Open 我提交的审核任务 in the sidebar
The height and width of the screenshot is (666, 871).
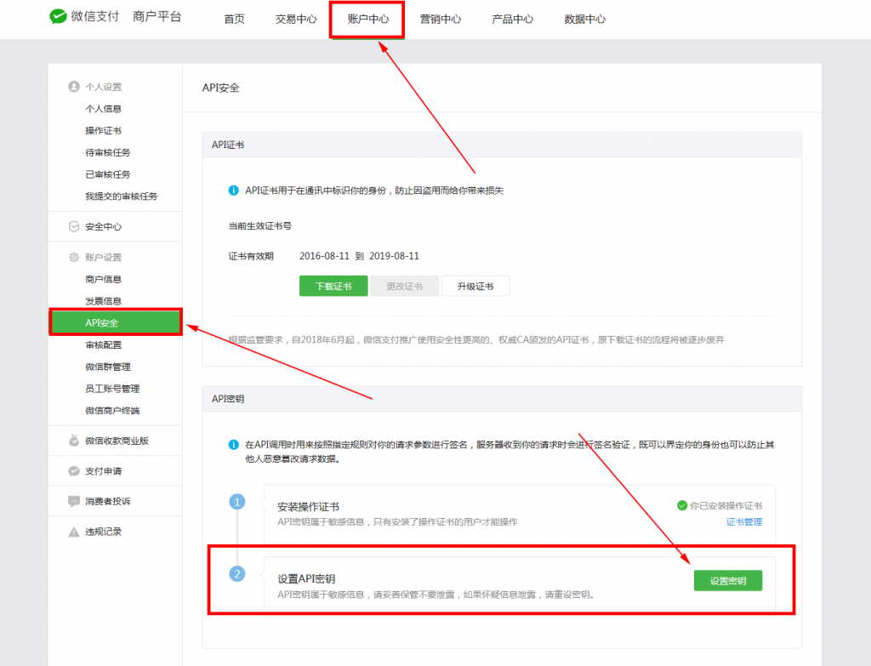tap(121, 196)
